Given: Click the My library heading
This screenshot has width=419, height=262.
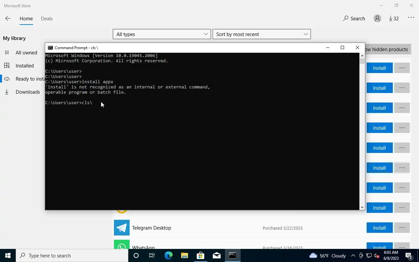Looking at the screenshot, I should (14, 38).
